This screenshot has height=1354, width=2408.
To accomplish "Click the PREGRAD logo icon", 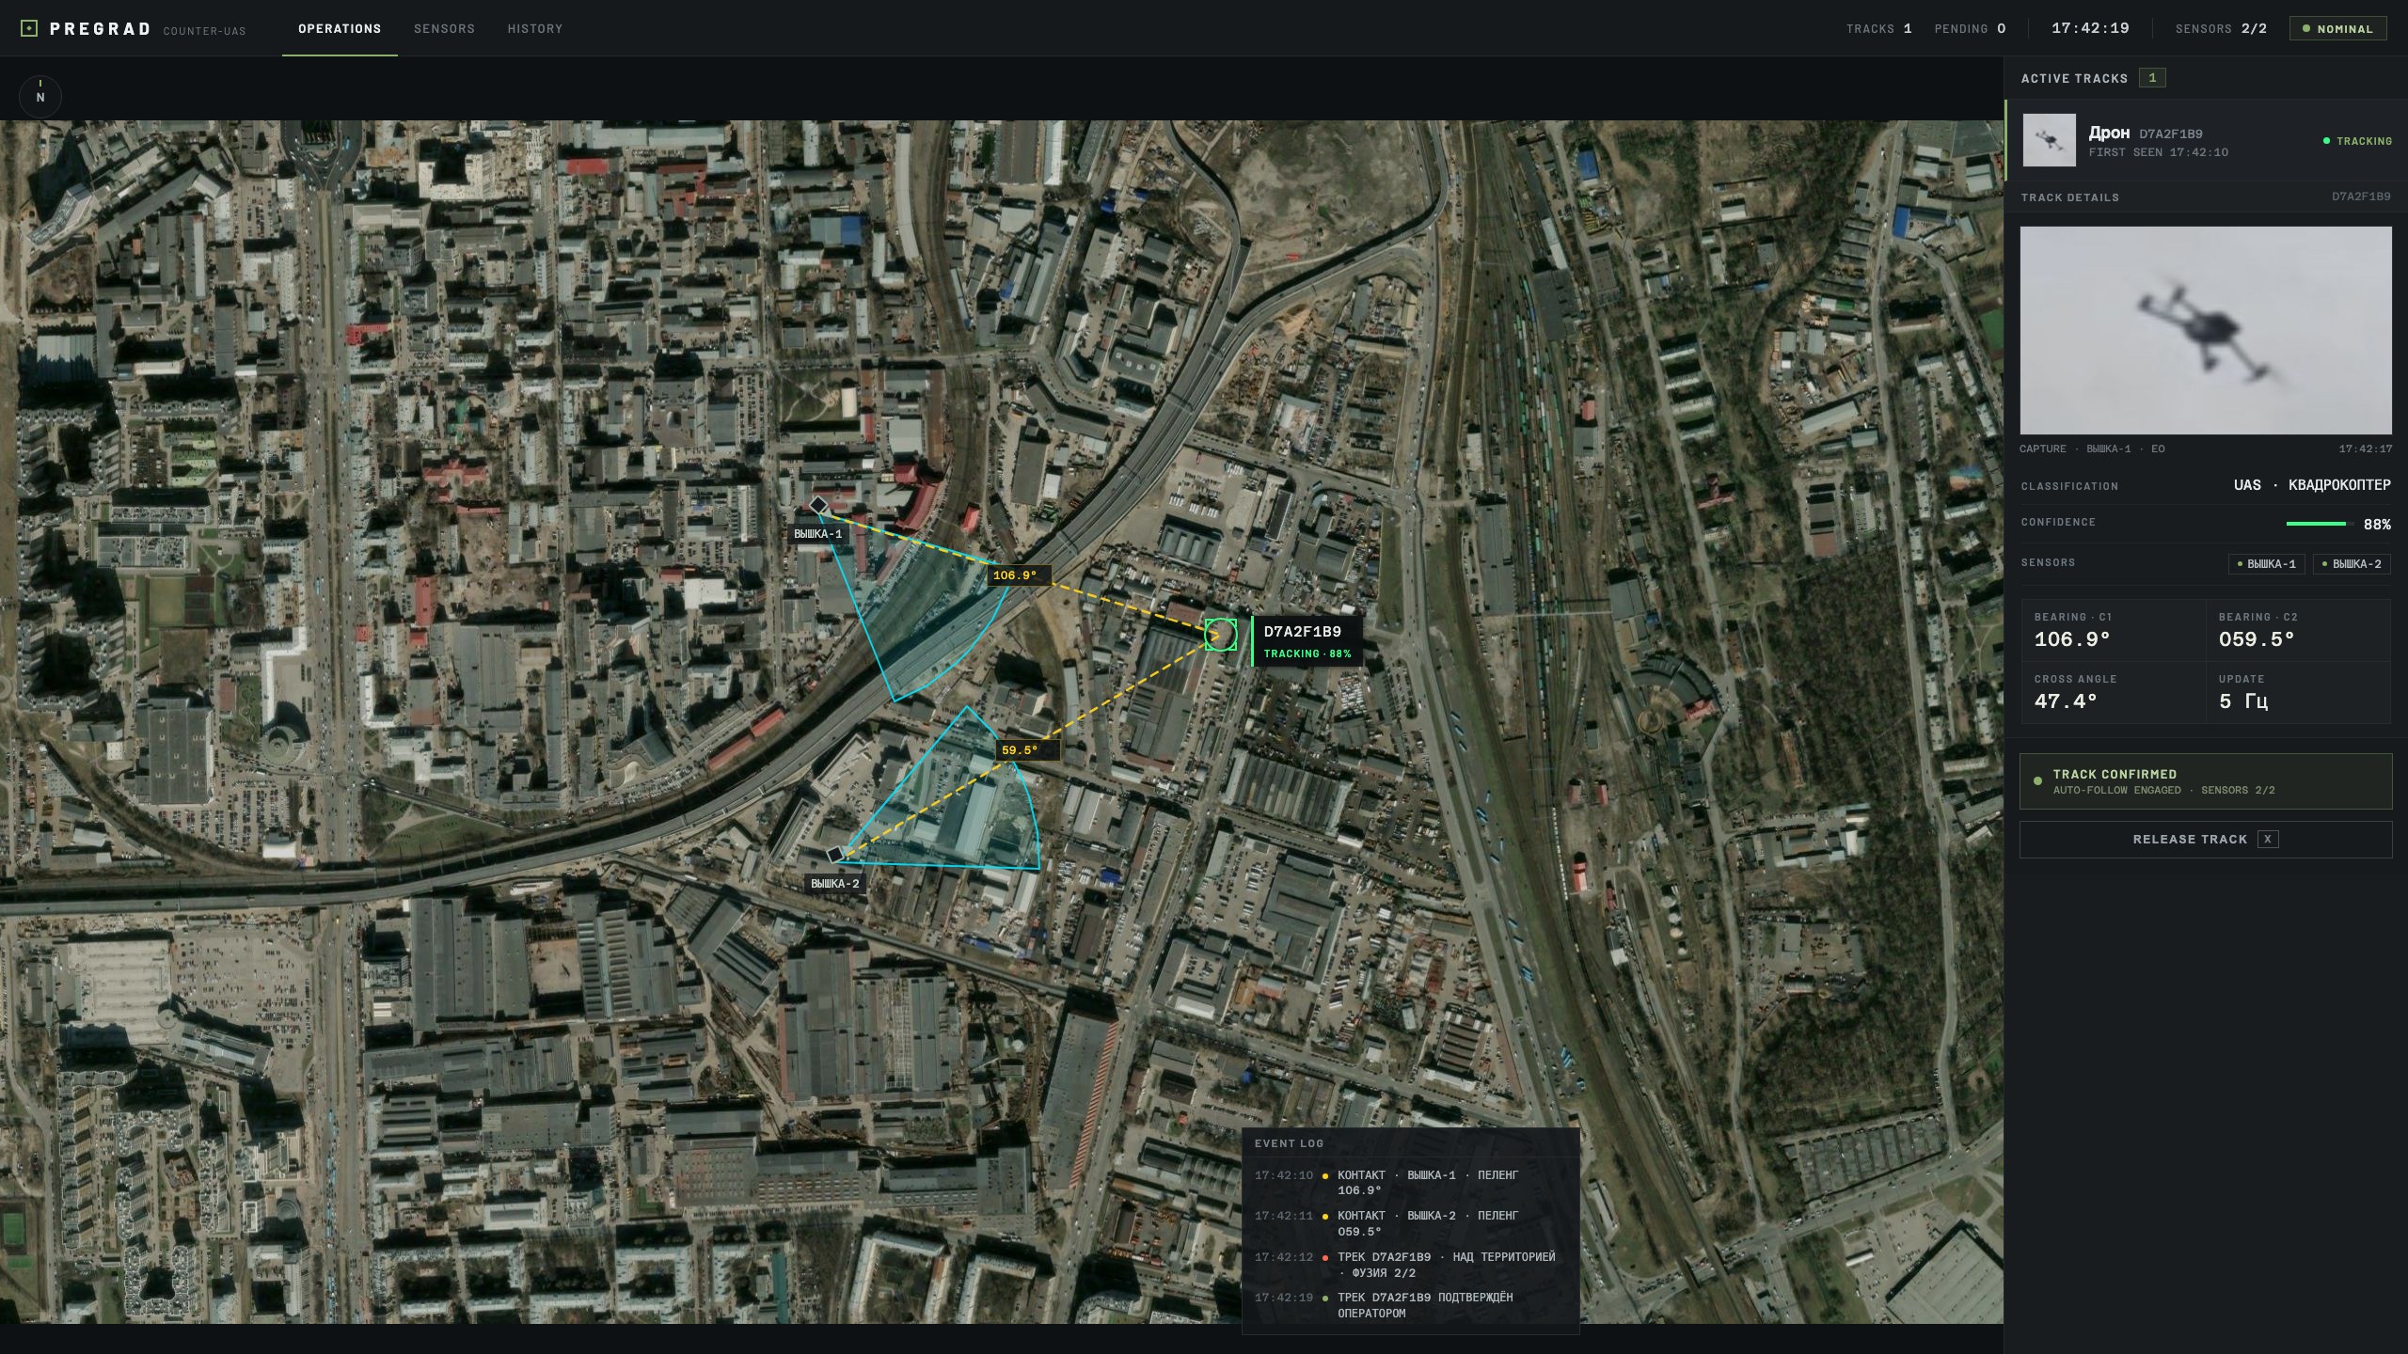I will tap(29, 28).
